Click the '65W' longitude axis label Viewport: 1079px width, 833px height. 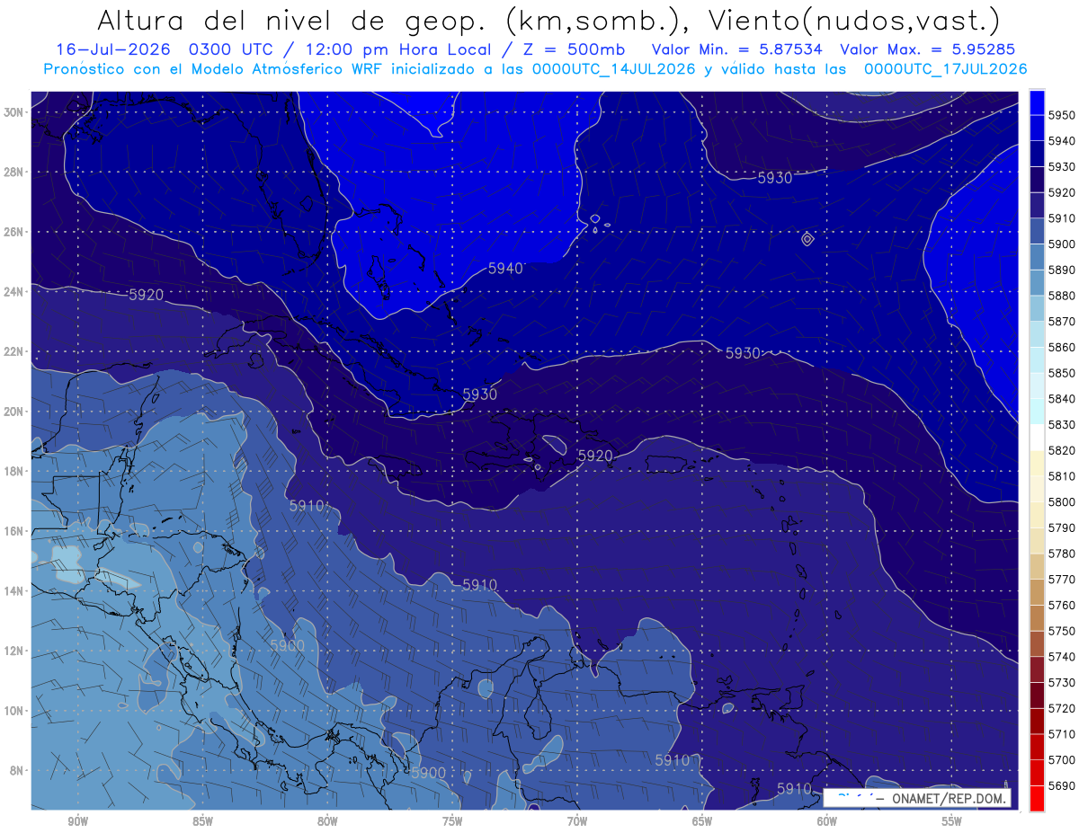pyautogui.click(x=702, y=821)
